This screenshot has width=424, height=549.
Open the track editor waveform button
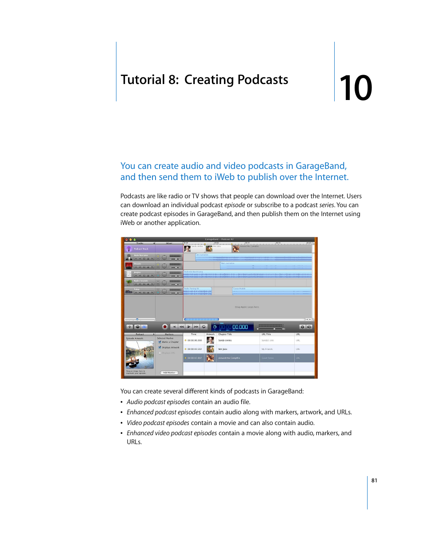[x=145, y=327]
